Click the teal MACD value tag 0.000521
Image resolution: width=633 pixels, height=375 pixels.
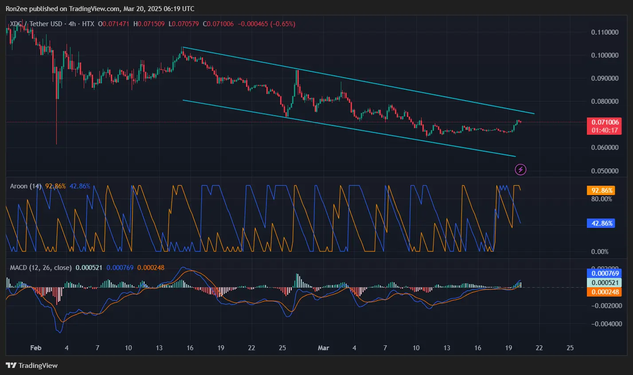coord(604,282)
